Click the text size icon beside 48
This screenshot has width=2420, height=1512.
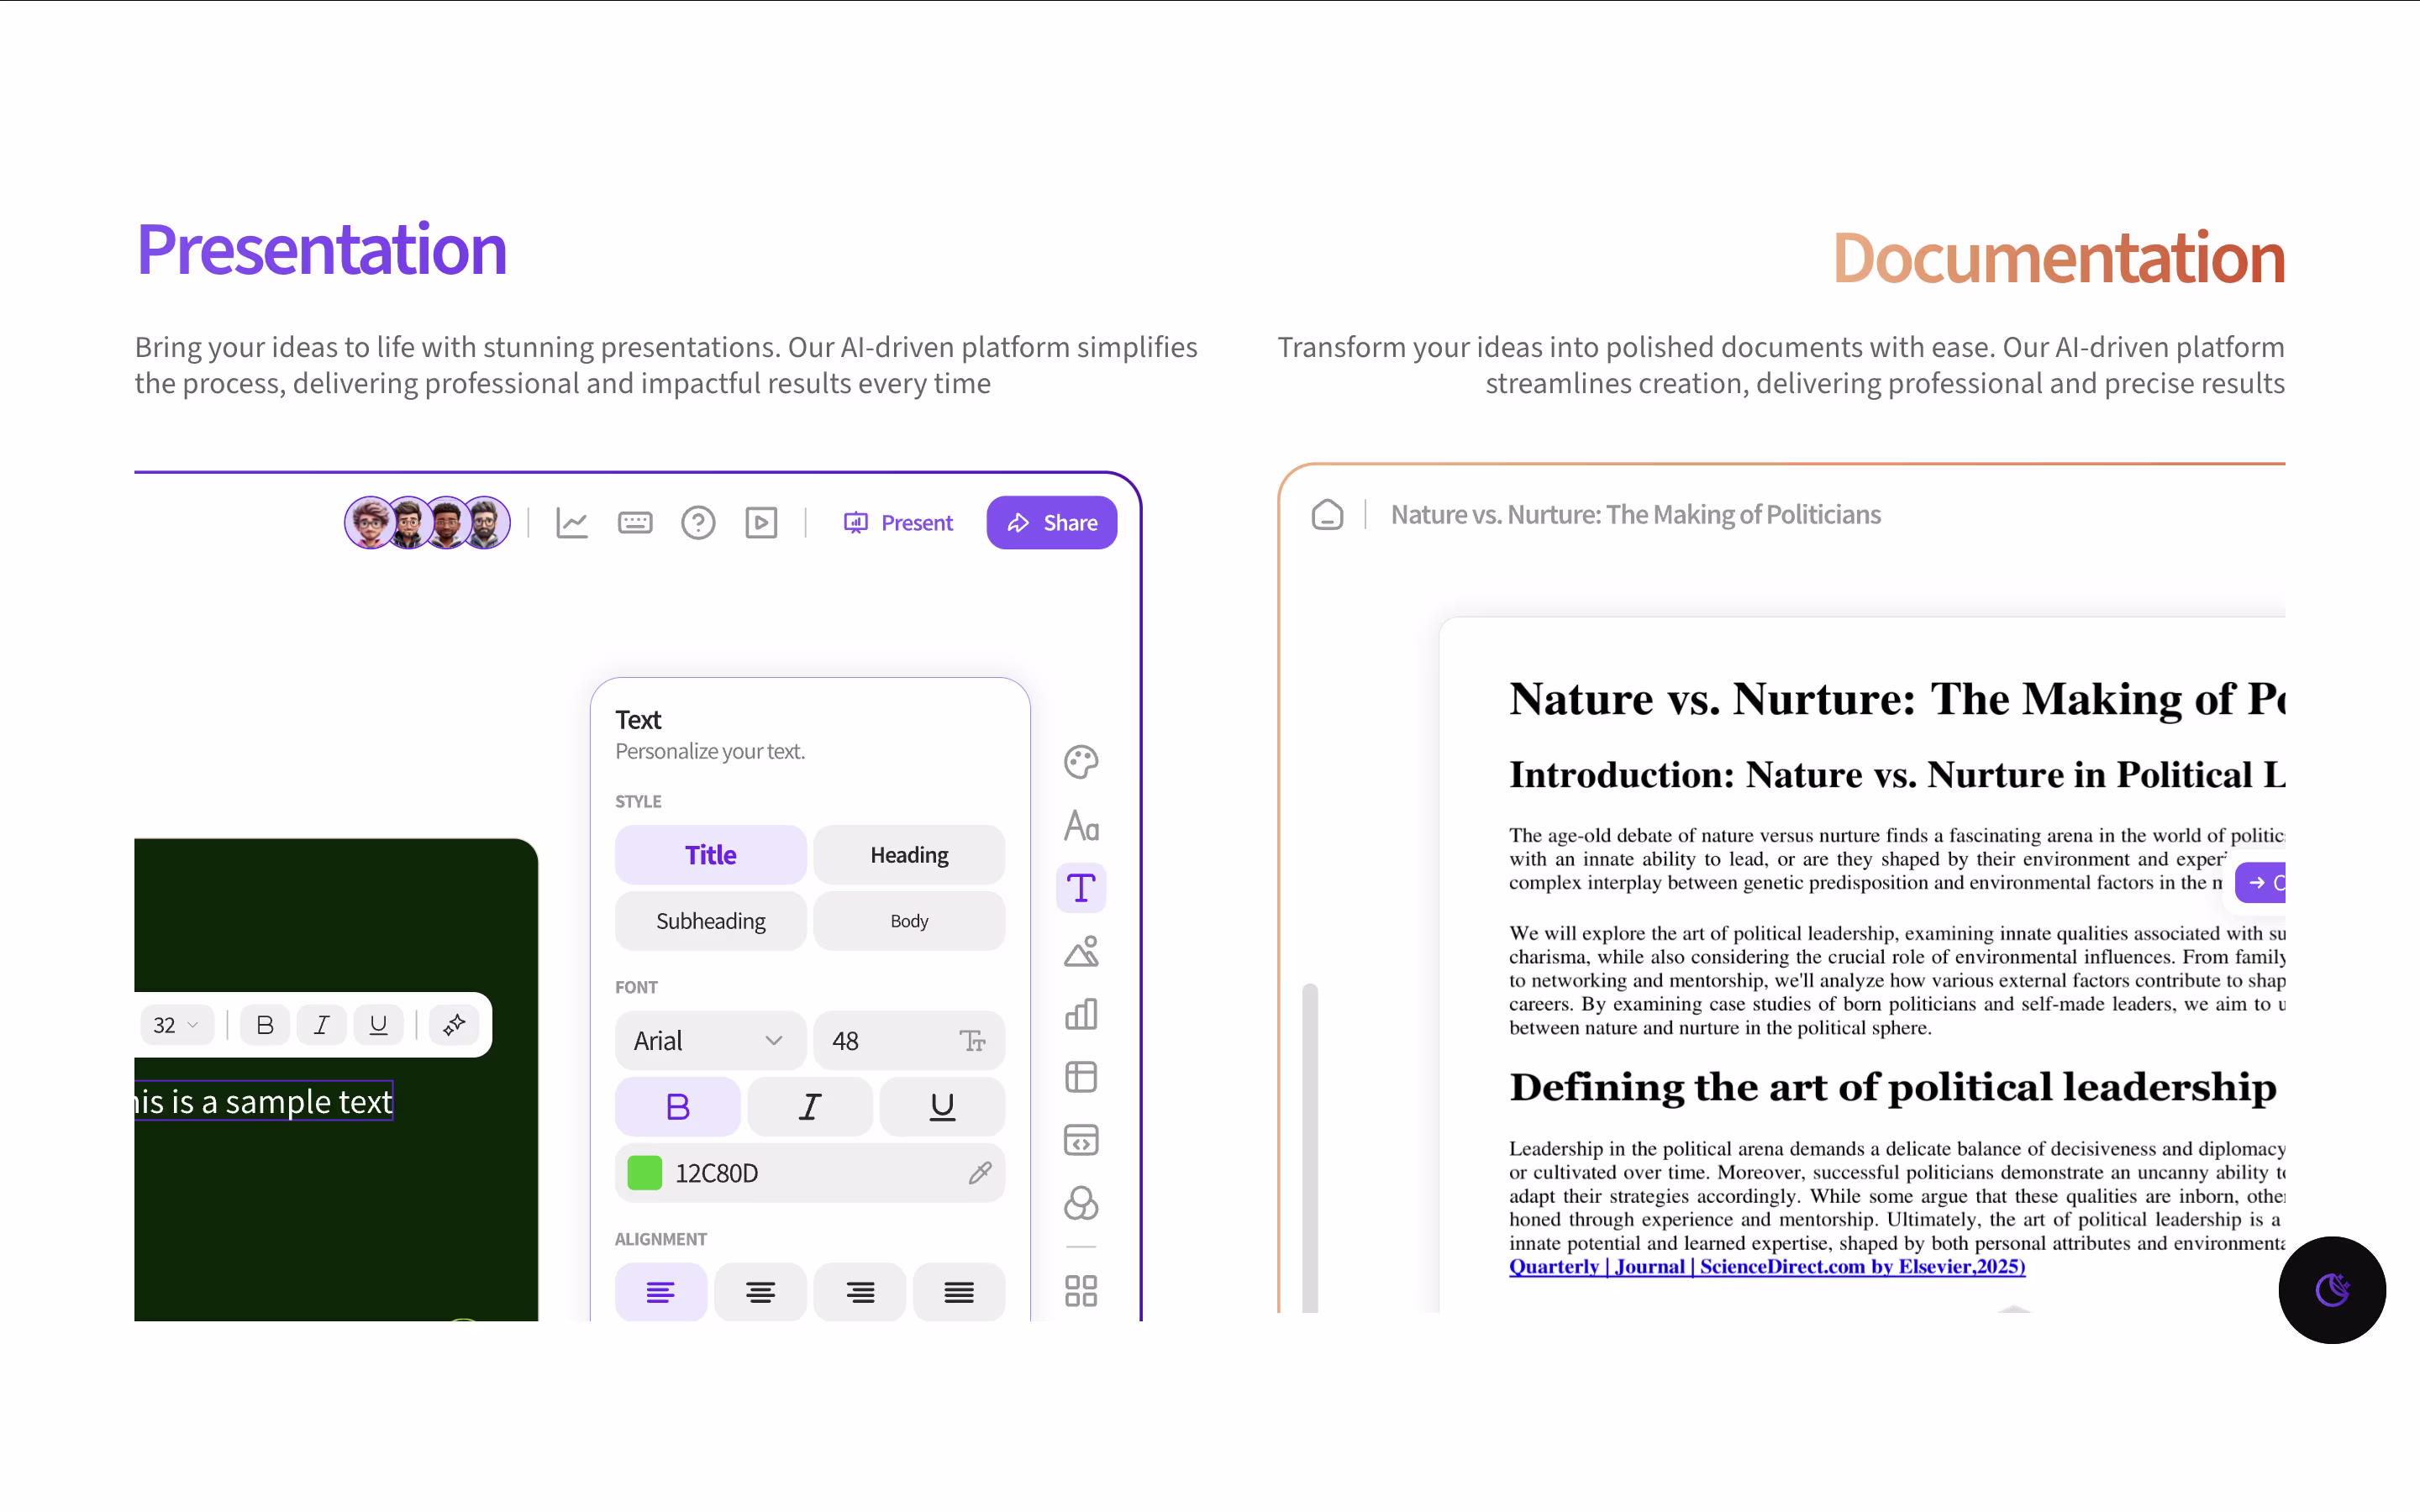tap(972, 1041)
